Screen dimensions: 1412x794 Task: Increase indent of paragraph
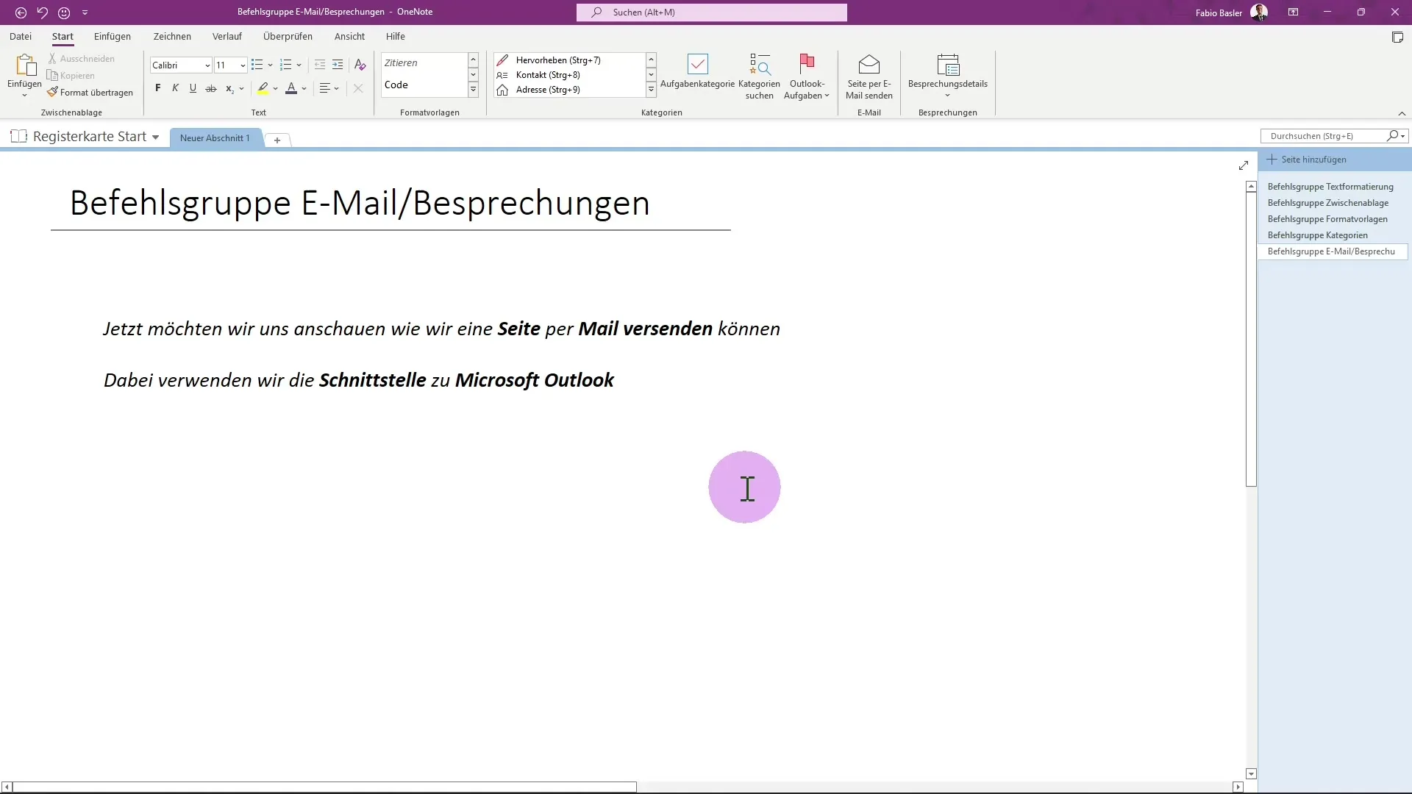(x=338, y=65)
